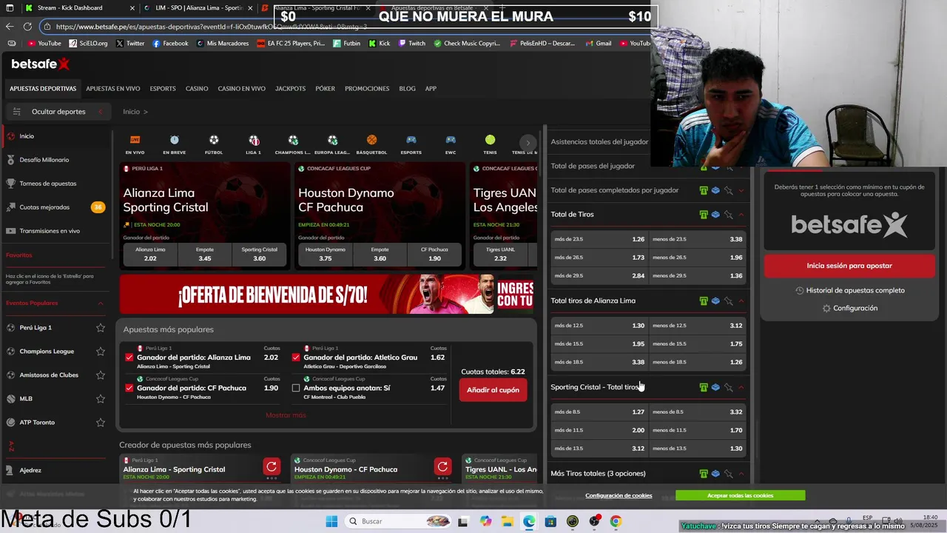Favorite Amistosos de Clubes with star
This screenshot has height=533, width=947.
click(101, 375)
